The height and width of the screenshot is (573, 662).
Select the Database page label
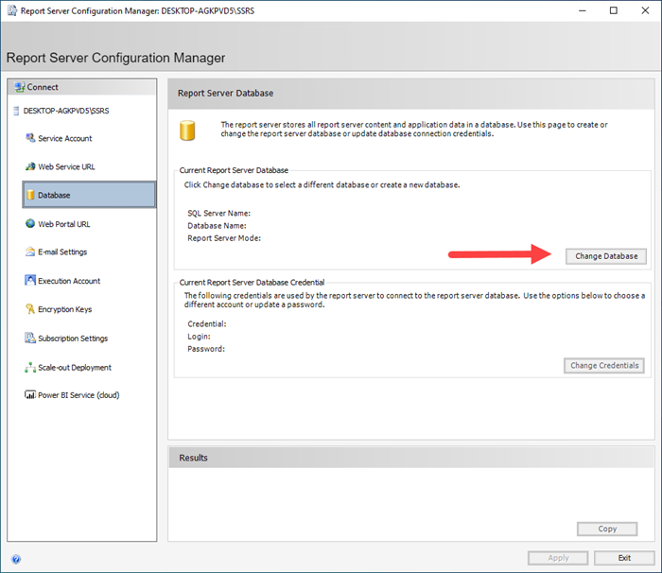coord(54,195)
